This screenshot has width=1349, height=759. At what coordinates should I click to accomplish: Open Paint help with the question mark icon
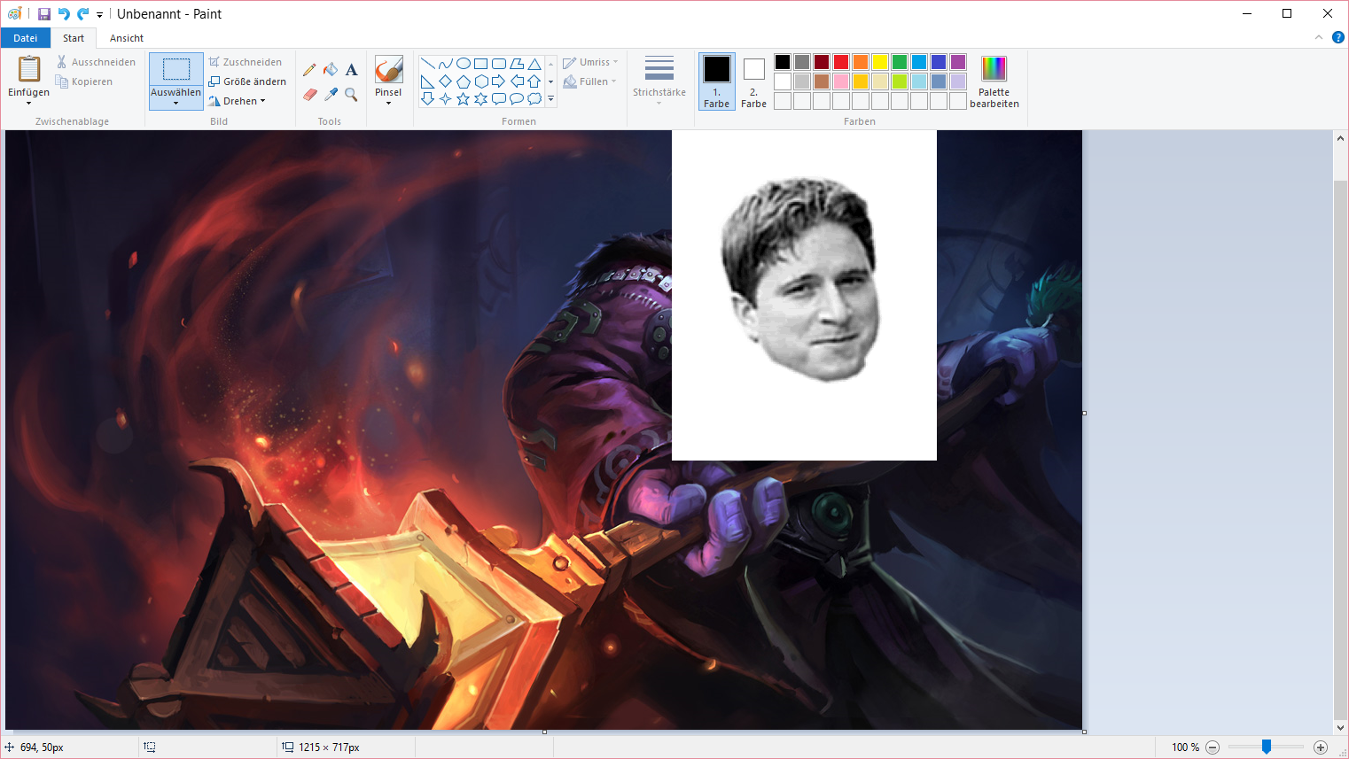(1338, 37)
